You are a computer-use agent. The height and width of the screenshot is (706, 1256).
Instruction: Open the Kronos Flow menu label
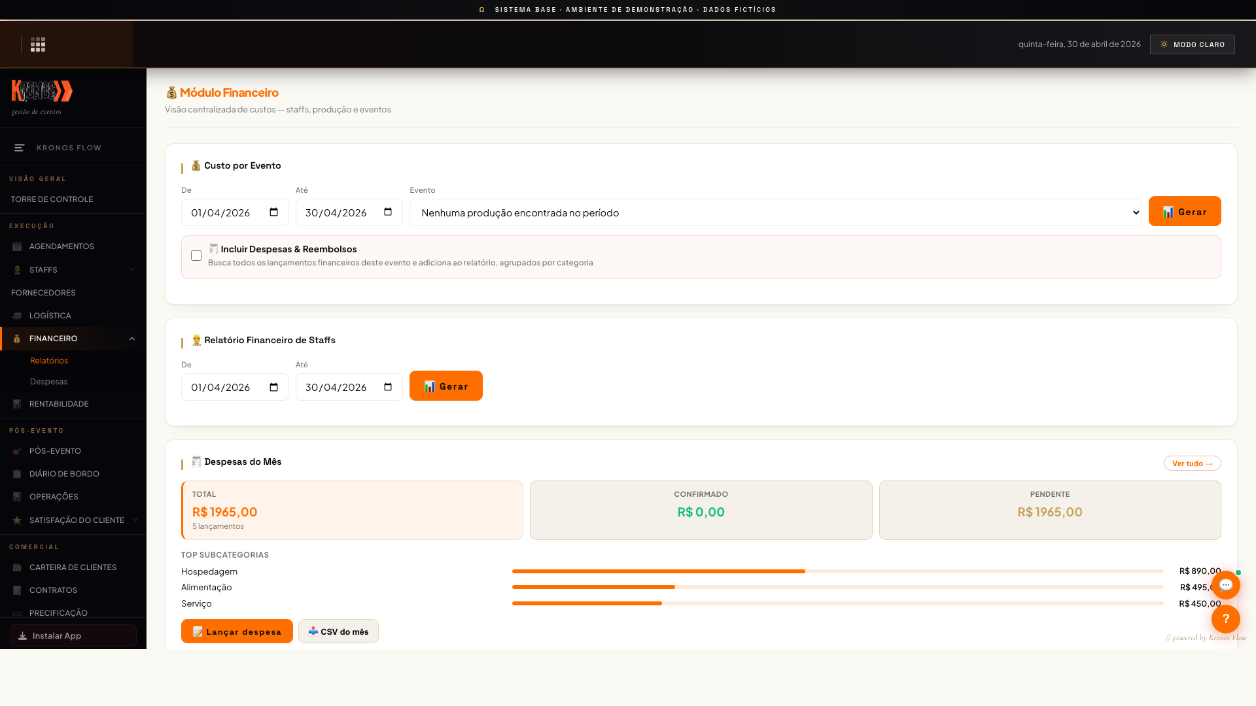[69, 148]
